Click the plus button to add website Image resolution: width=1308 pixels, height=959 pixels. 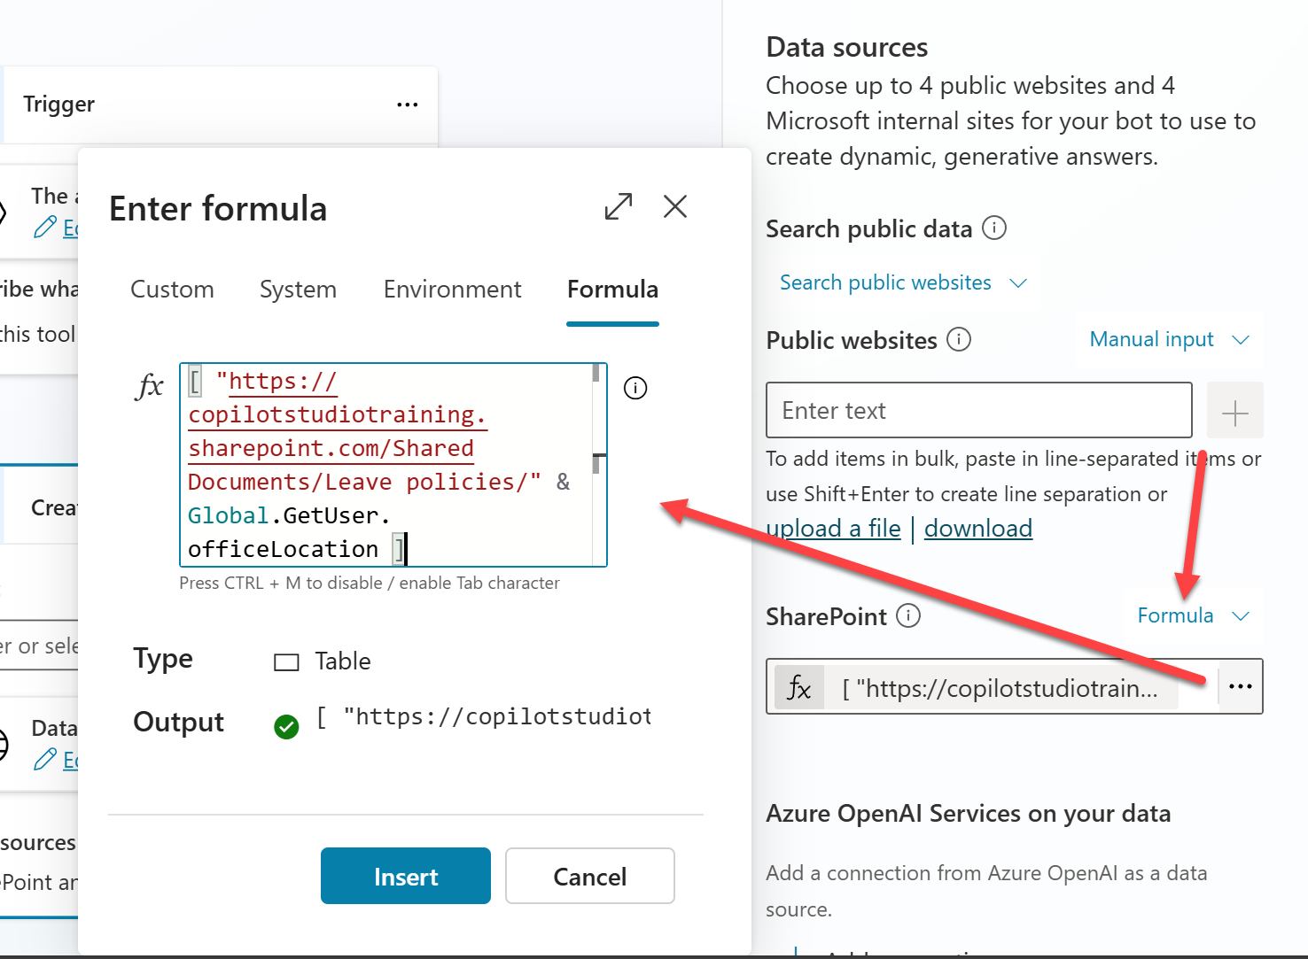point(1234,411)
